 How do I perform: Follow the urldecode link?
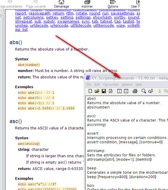click(39, 25)
